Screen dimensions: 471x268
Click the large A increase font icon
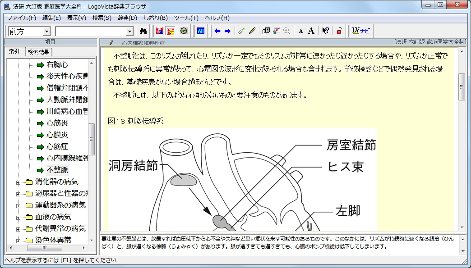click(x=311, y=31)
